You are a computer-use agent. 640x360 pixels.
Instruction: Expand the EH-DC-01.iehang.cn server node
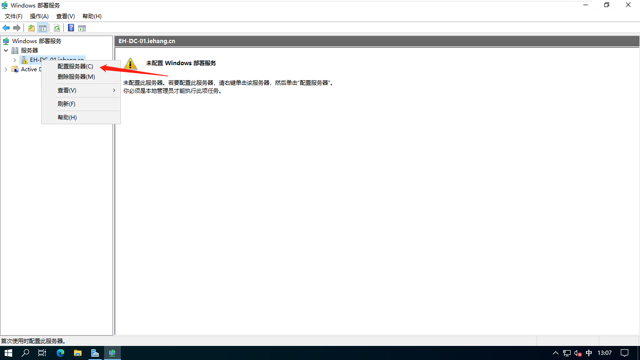[15, 60]
